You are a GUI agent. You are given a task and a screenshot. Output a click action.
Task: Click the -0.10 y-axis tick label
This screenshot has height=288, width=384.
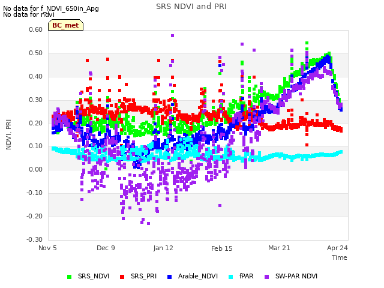point(35,193)
